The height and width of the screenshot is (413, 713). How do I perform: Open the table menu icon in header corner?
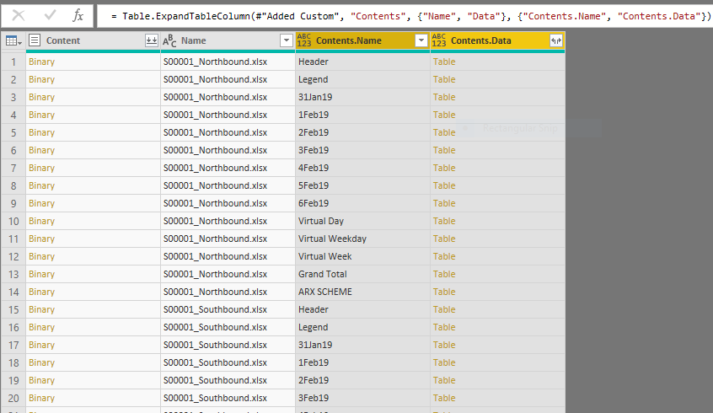pos(13,41)
